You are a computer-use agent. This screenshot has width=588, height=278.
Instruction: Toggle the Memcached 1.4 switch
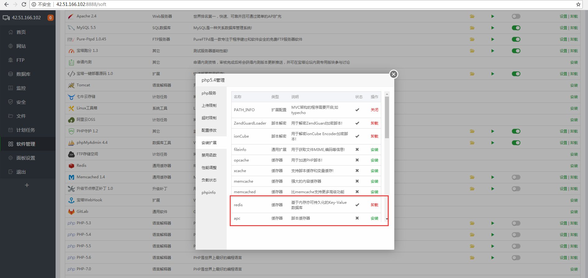[x=516, y=177]
